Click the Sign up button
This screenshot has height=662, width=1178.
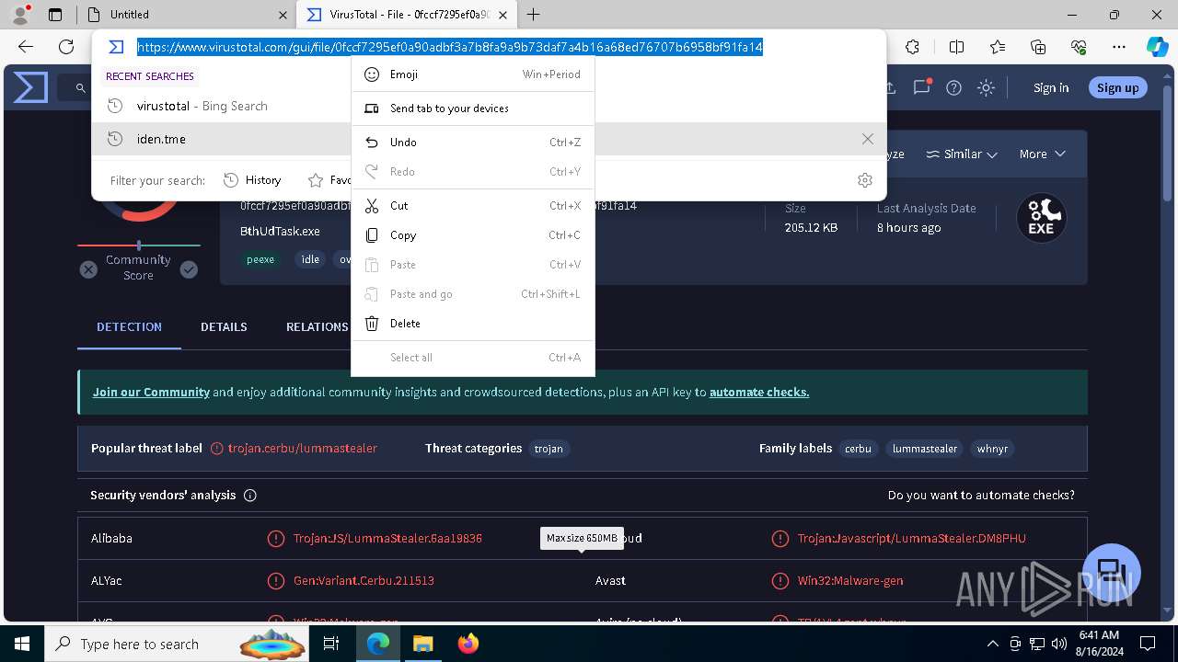coord(1118,87)
